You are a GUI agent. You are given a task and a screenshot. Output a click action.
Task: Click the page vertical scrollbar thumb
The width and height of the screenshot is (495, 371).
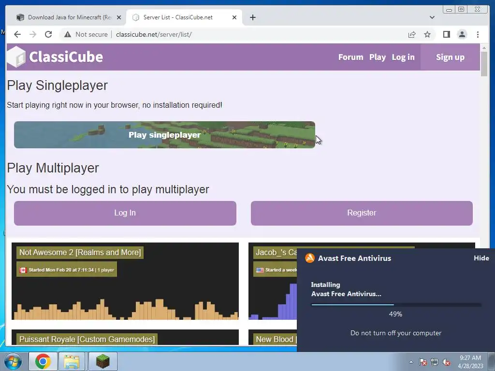(x=484, y=63)
